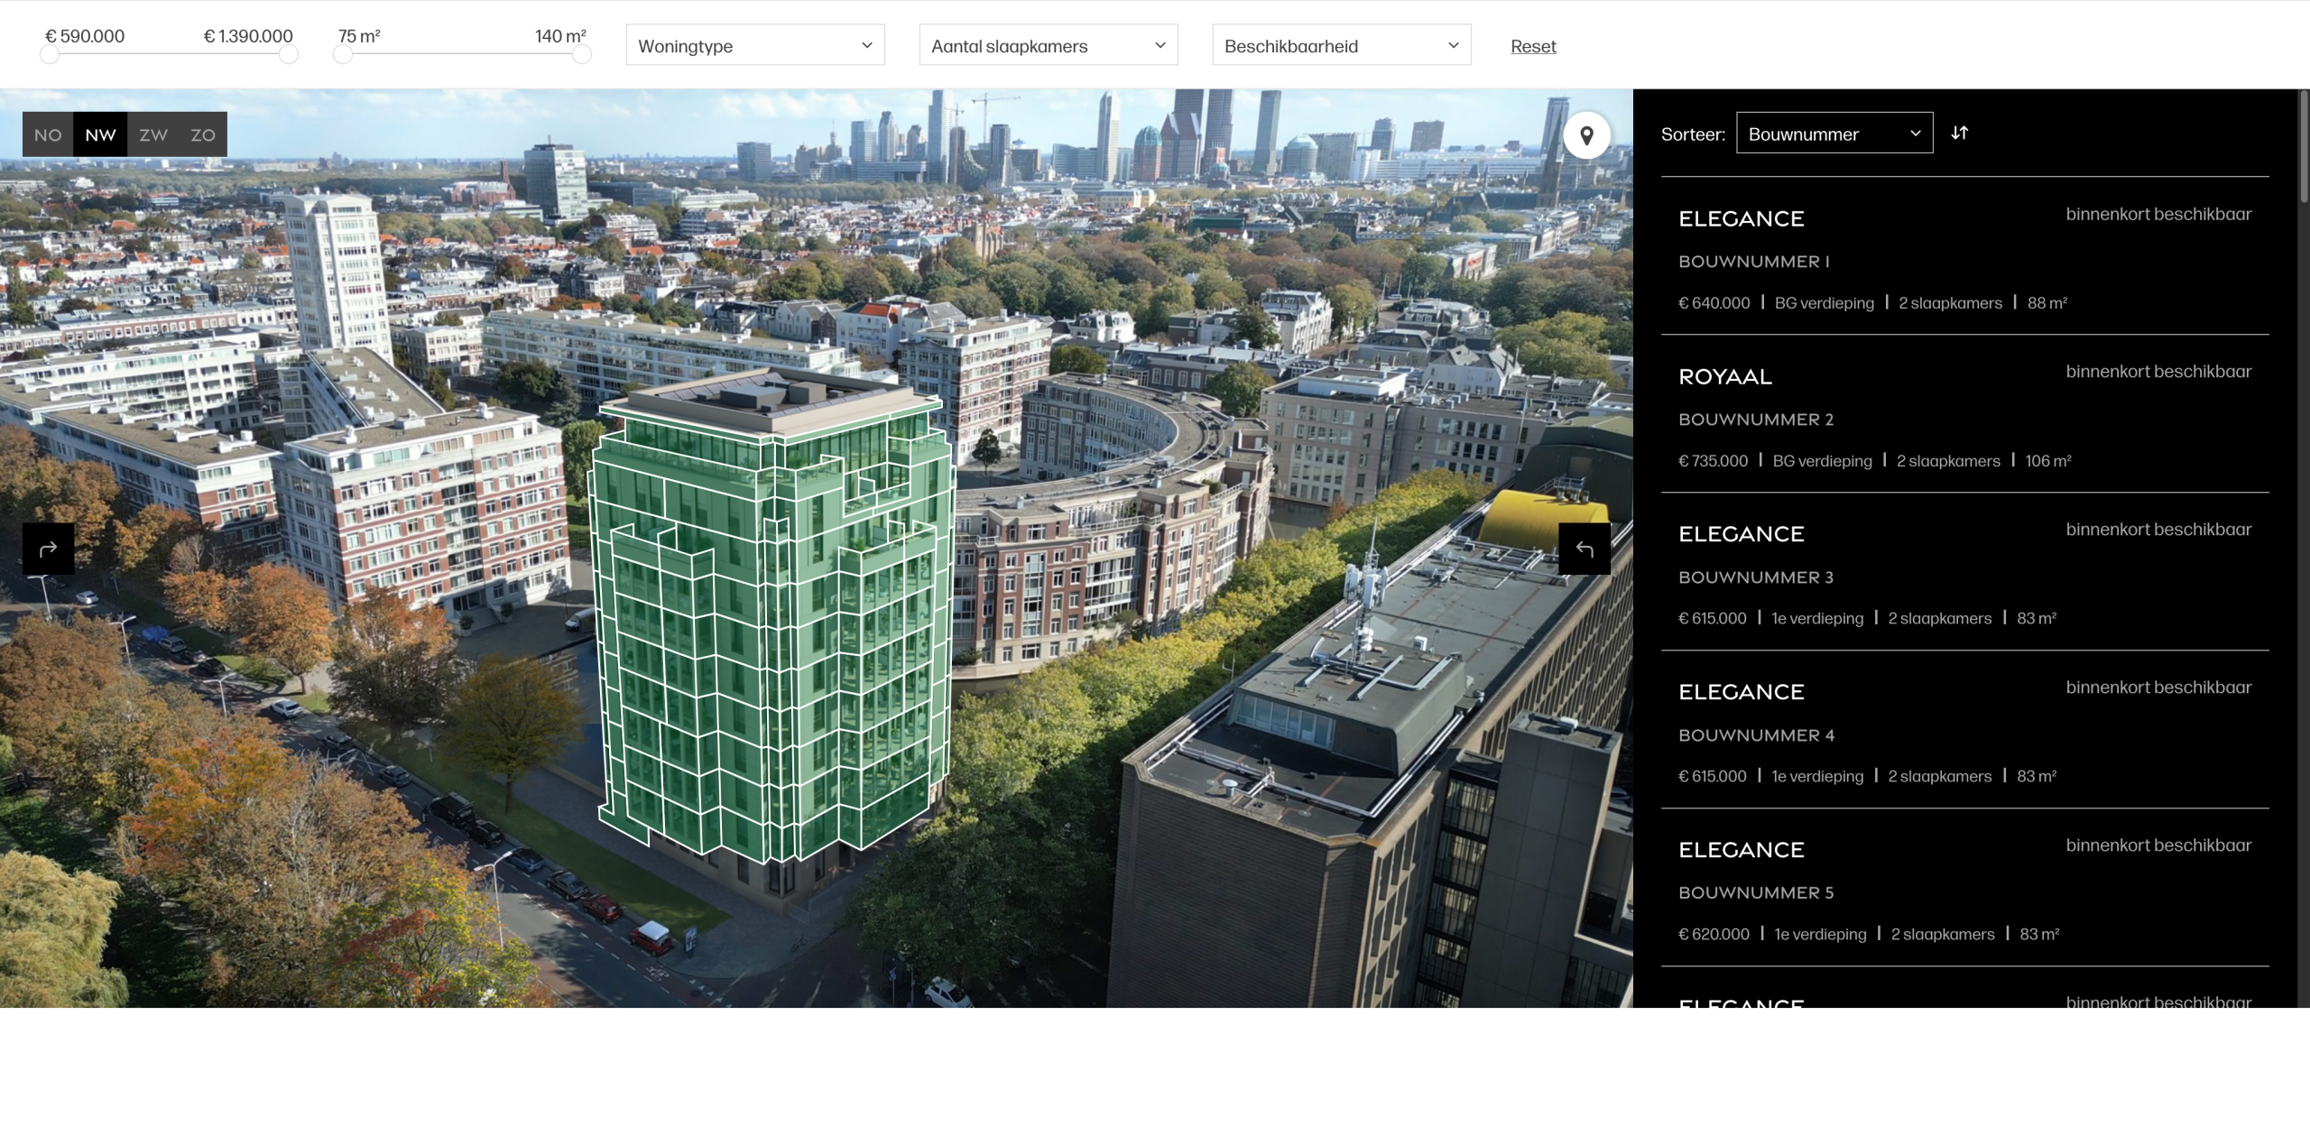The width and height of the screenshot is (2310, 1145).
Task: Rotate view with the right curved-arrow icon
Action: click(x=1584, y=549)
